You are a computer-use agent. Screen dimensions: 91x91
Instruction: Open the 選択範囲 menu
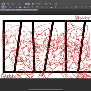[27, 4]
